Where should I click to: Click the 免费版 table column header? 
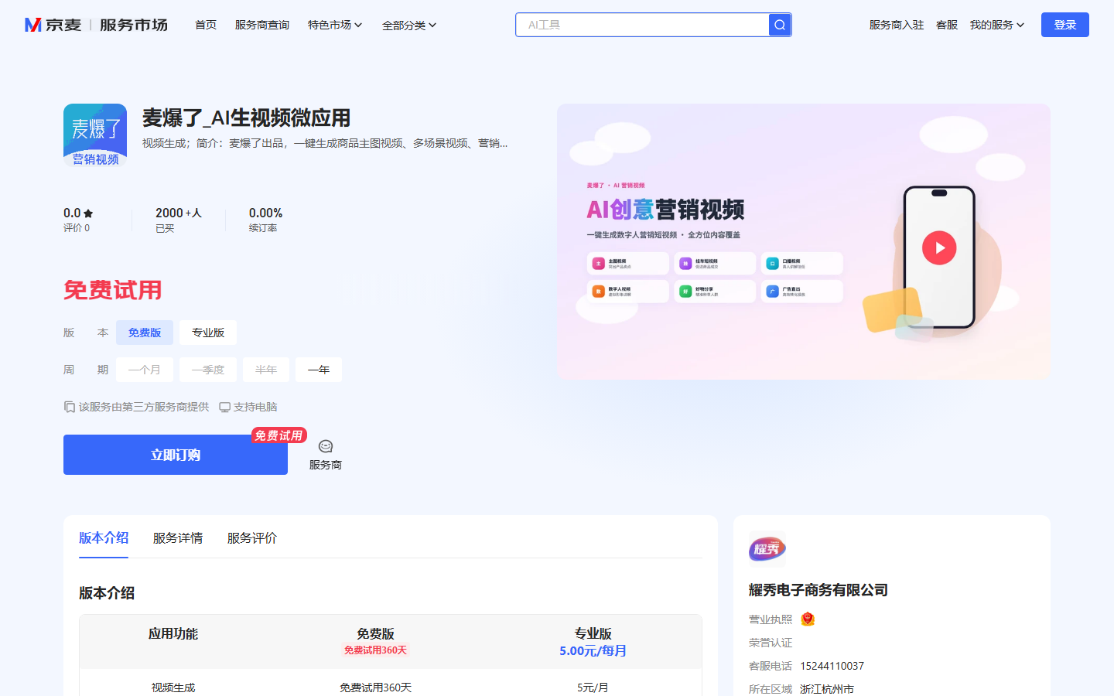point(375,633)
